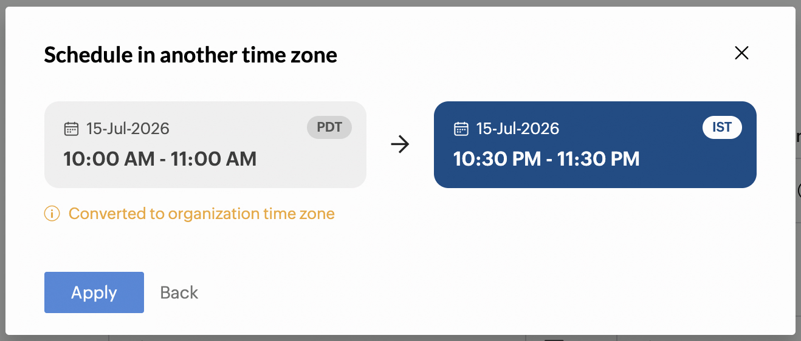Click the 15-Jul-2026 date in the PDT card
The image size is (801, 341).
coord(128,129)
